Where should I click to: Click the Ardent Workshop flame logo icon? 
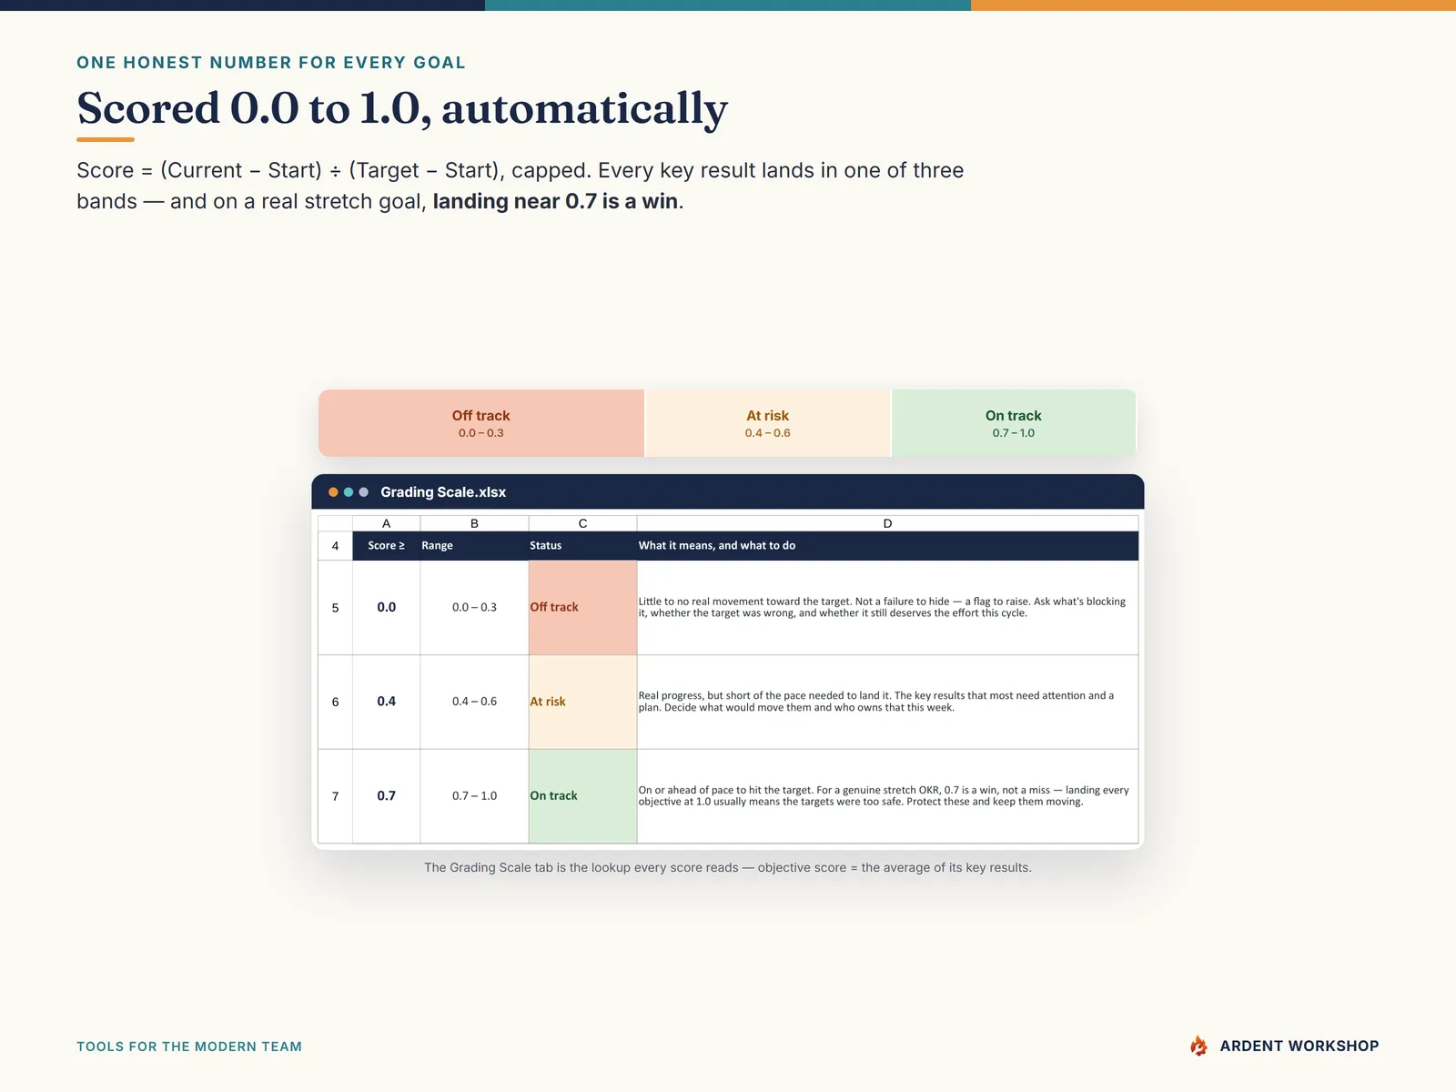point(1198,1046)
